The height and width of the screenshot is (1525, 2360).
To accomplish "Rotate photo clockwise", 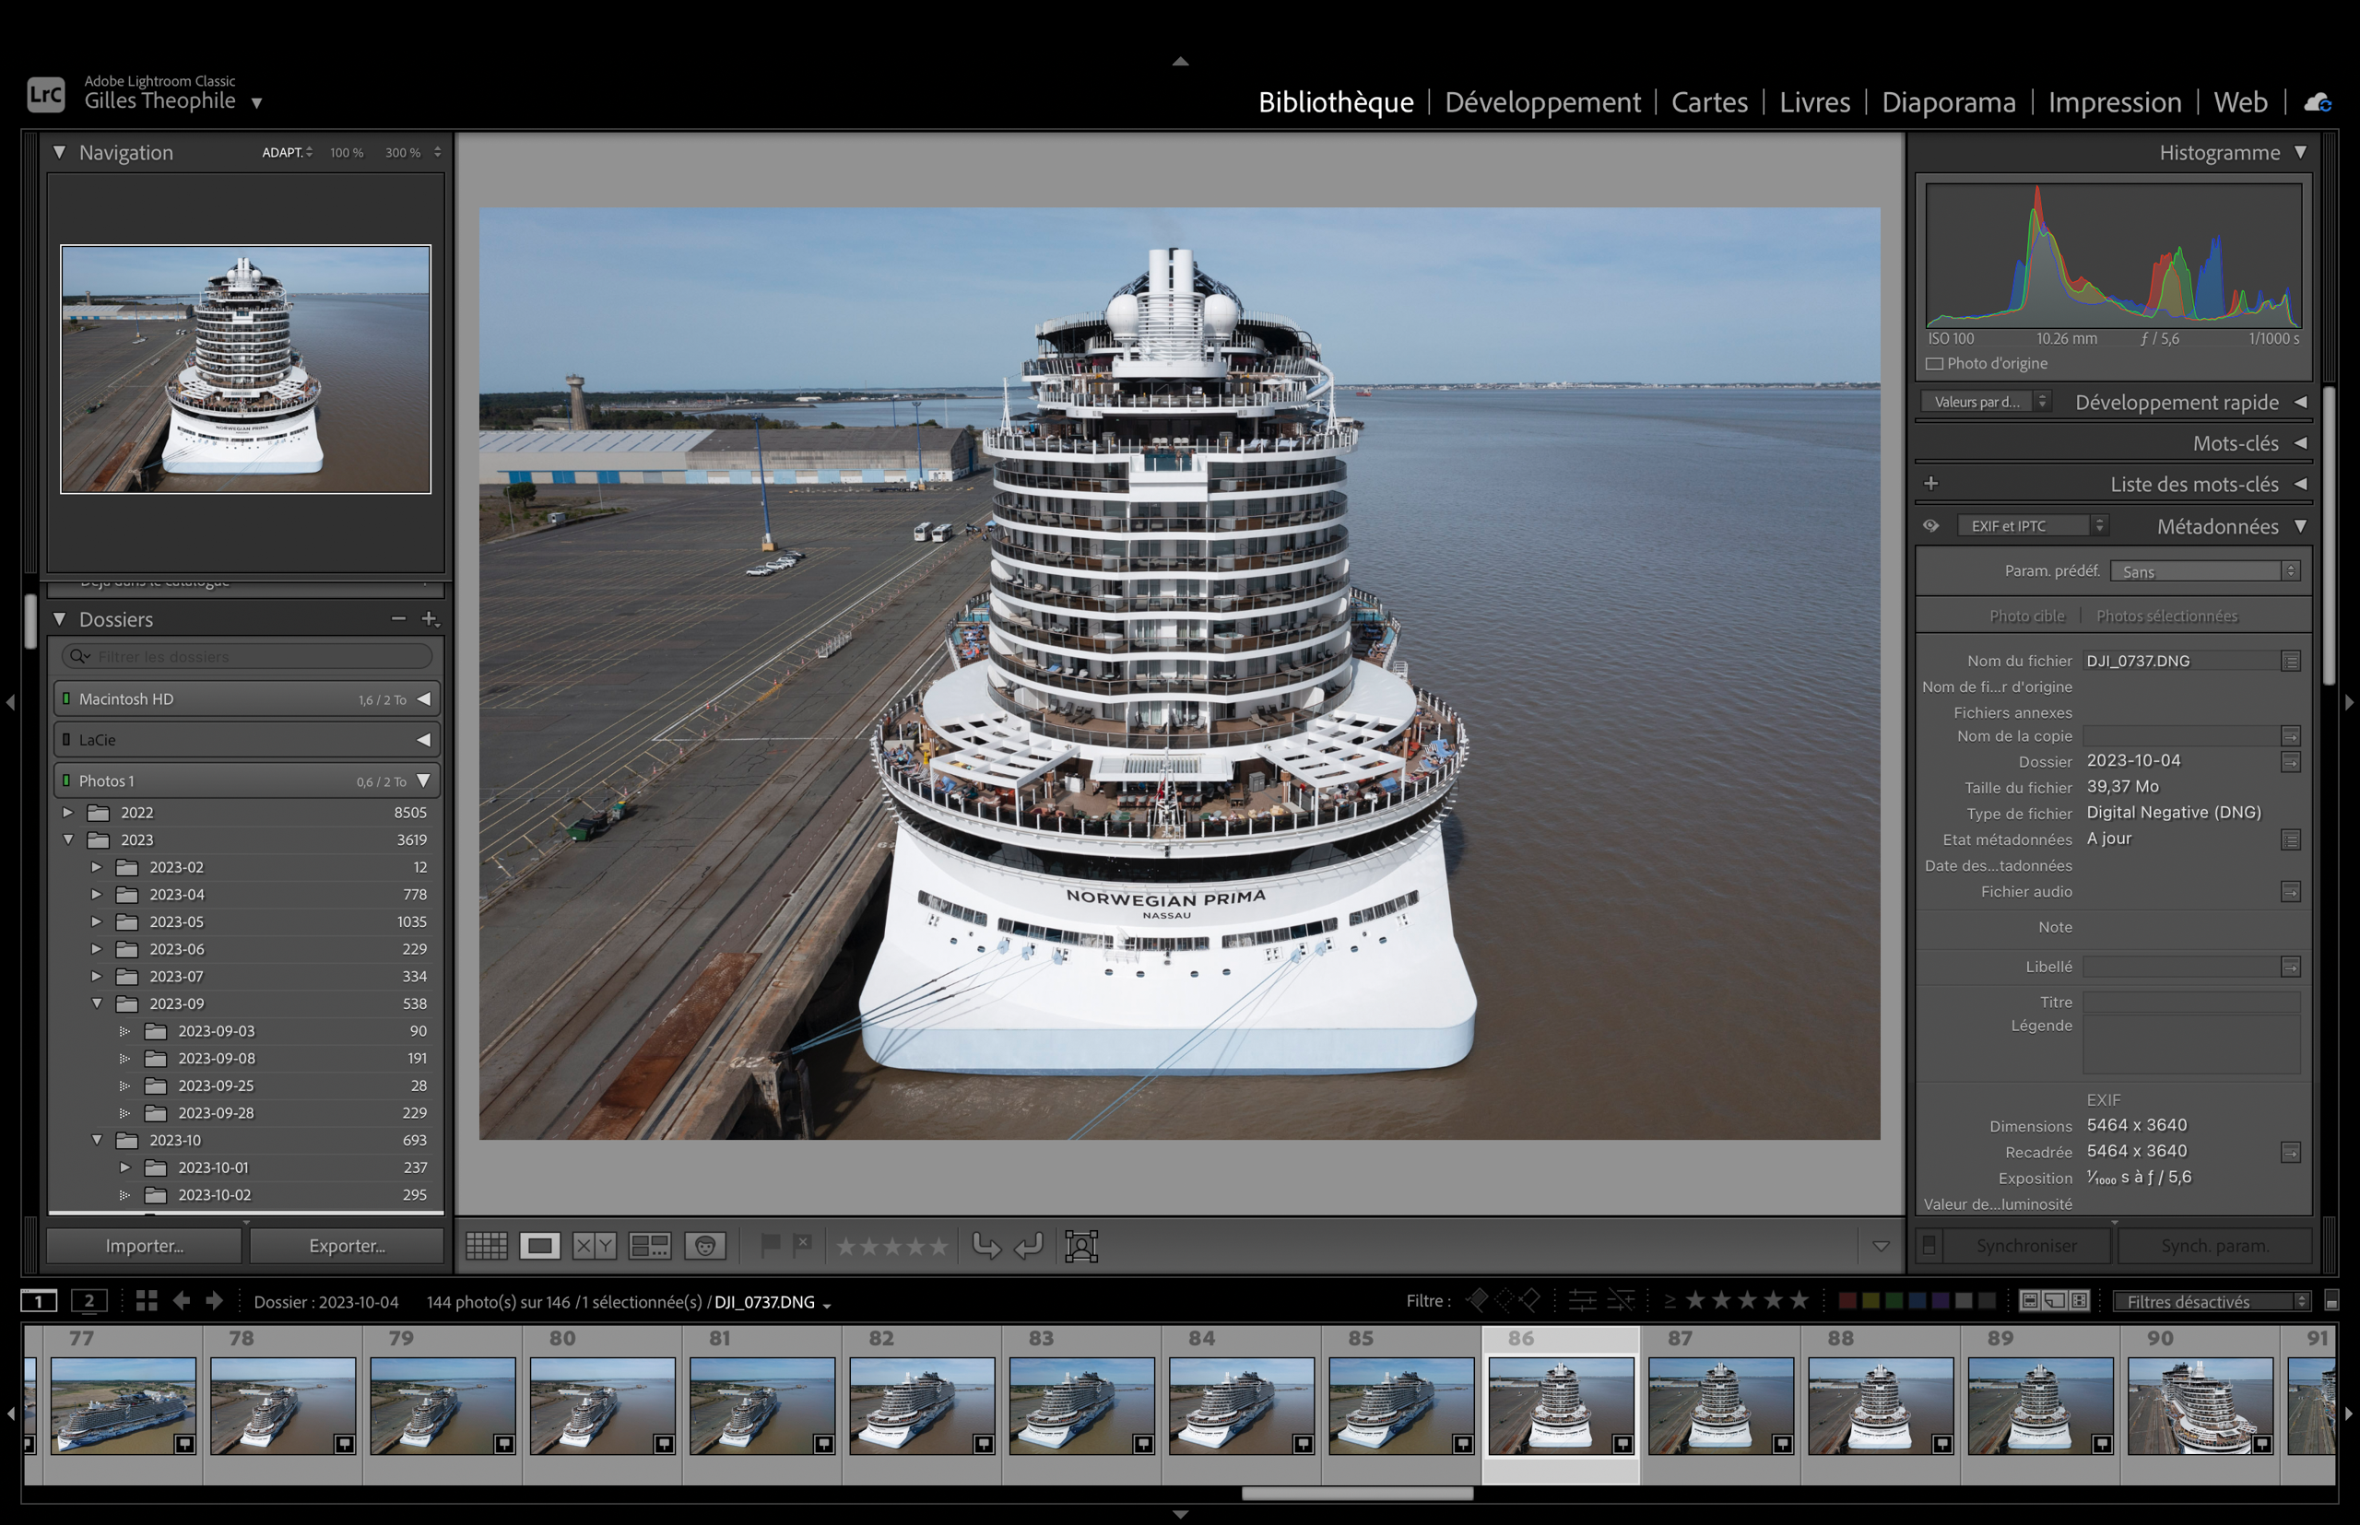I will click(1030, 1246).
